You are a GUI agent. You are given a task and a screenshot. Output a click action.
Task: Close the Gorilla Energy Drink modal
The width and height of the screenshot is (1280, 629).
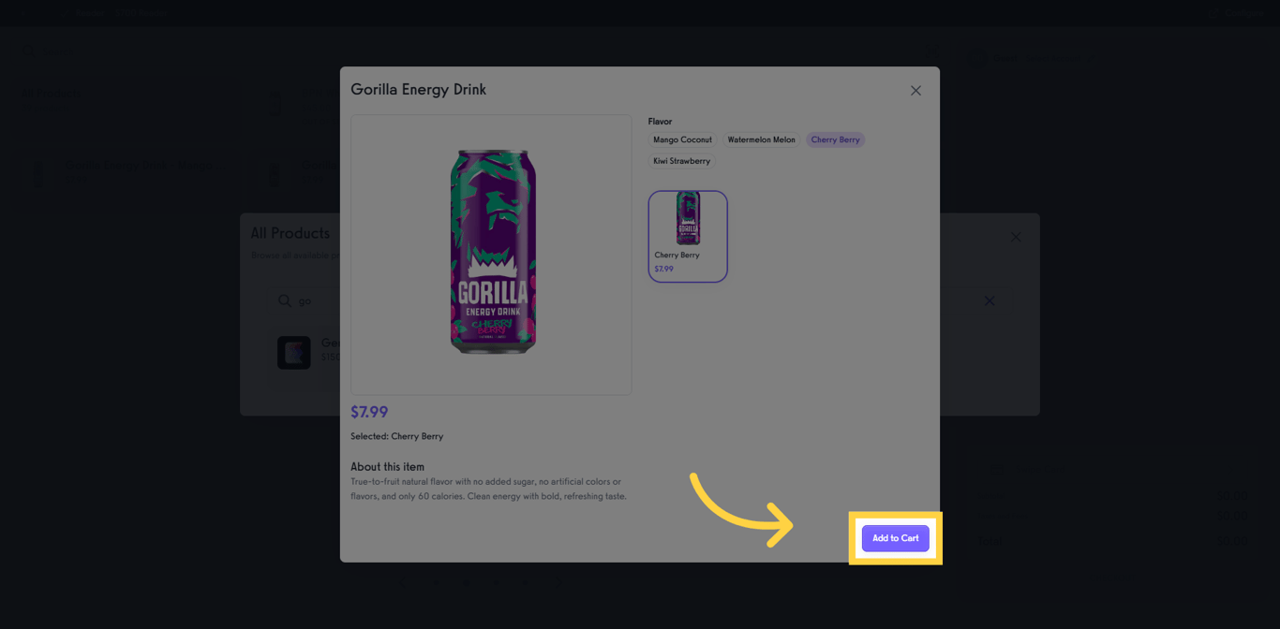point(915,90)
